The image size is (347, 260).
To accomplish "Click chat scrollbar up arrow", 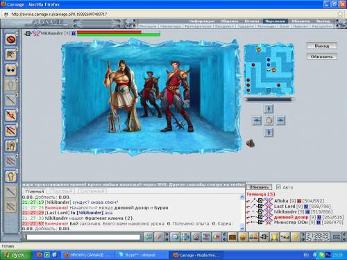I will pos(242,197).
